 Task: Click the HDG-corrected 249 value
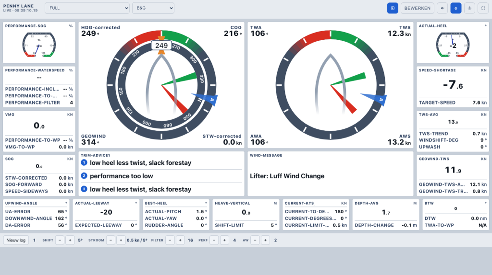[x=90, y=33]
